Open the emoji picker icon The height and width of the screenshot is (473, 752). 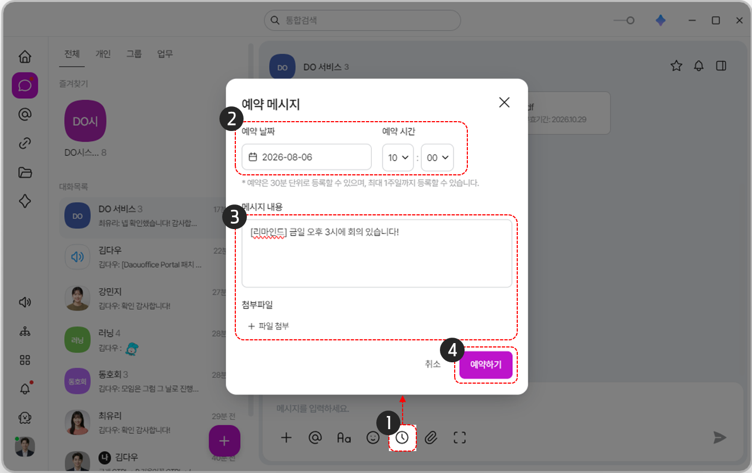tap(373, 437)
